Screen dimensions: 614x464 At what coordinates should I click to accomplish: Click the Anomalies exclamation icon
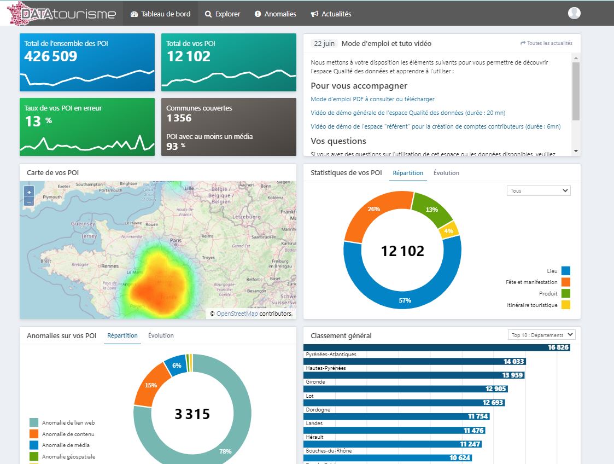(x=258, y=14)
